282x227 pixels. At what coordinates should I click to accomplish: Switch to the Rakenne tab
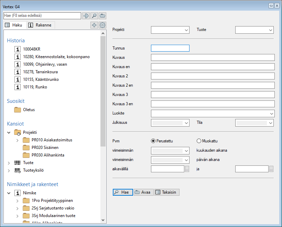(40, 25)
